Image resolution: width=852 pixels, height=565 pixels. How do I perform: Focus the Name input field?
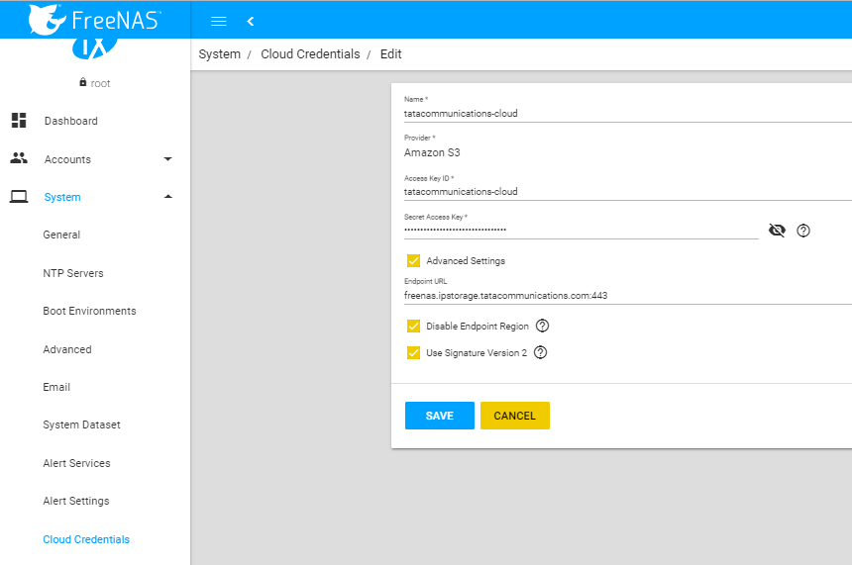coord(627,114)
